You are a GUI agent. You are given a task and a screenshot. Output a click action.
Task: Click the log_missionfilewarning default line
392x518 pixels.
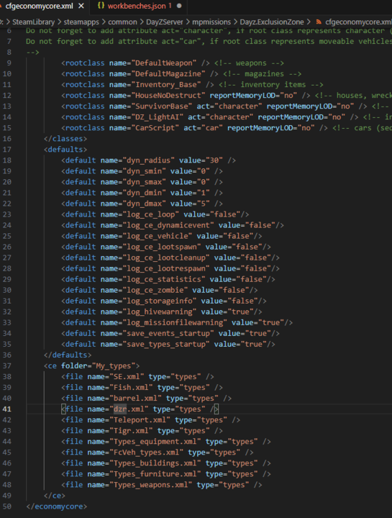pyautogui.click(x=177, y=322)
